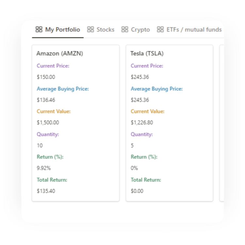Click Amazon's current price $150.00
The height and width of the screenshot is (245, 245).
46,77
